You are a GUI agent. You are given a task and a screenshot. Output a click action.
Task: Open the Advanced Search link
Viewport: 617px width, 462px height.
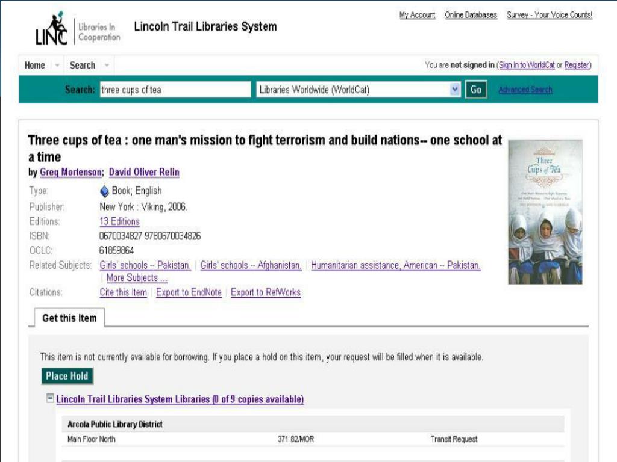click(525, 90)
